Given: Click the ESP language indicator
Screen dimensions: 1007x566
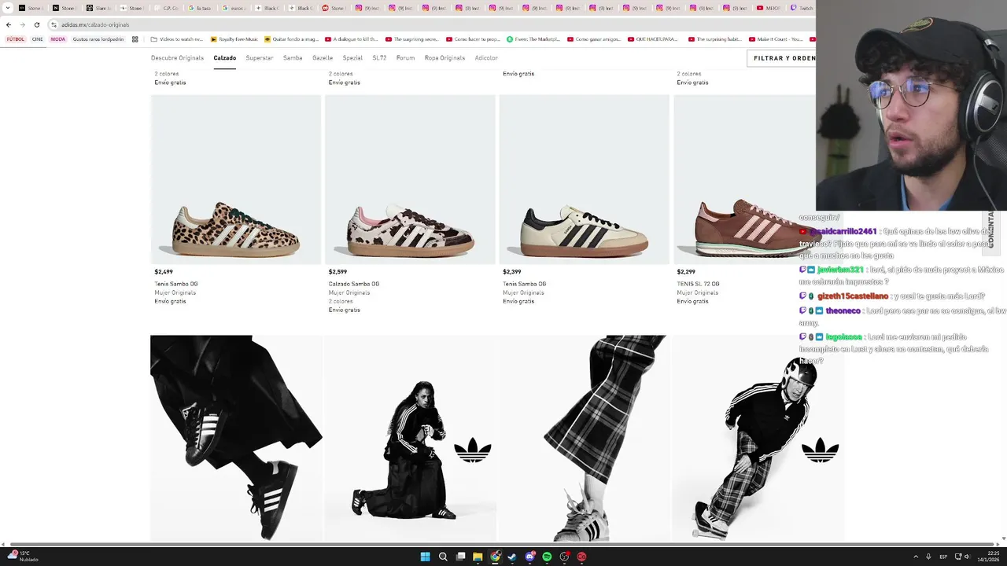Looking at the screenshot, I should tap(943, 557).
